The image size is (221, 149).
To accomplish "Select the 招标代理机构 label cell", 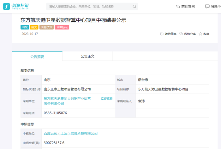I will click(31, 89).
